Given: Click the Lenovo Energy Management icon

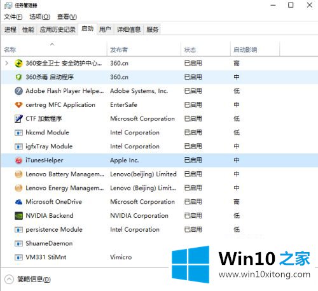Looking at the screenshot, I should [x=18, y=188].
